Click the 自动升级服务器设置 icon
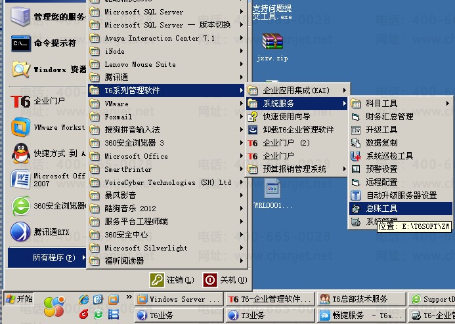This screenshot has height=324, width=455. [x=356, y=195]
